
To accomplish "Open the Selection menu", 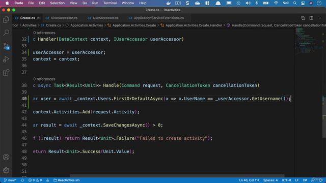I will [x=57, y=3].
